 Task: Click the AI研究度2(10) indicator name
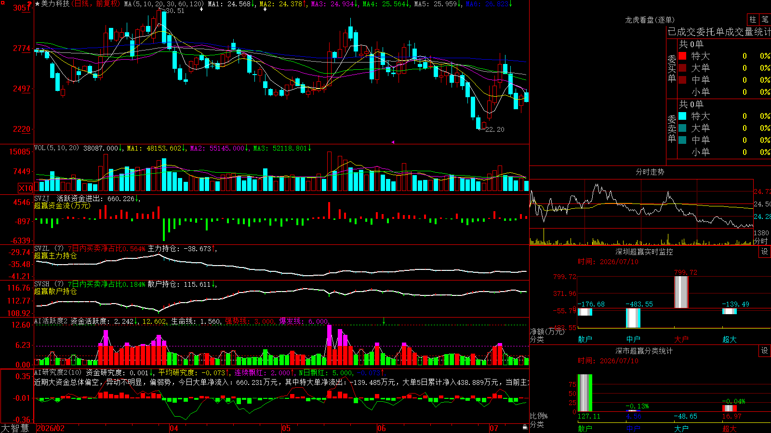tap(58, 372)
